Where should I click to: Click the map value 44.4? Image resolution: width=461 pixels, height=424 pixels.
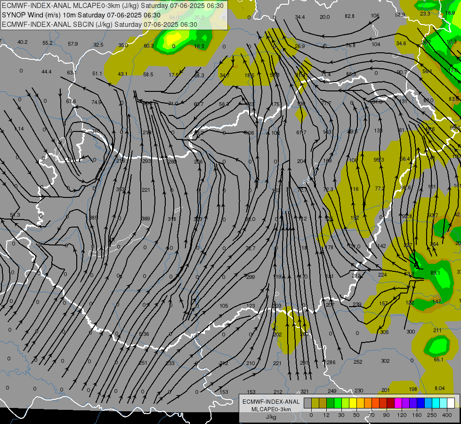point(47,72)
